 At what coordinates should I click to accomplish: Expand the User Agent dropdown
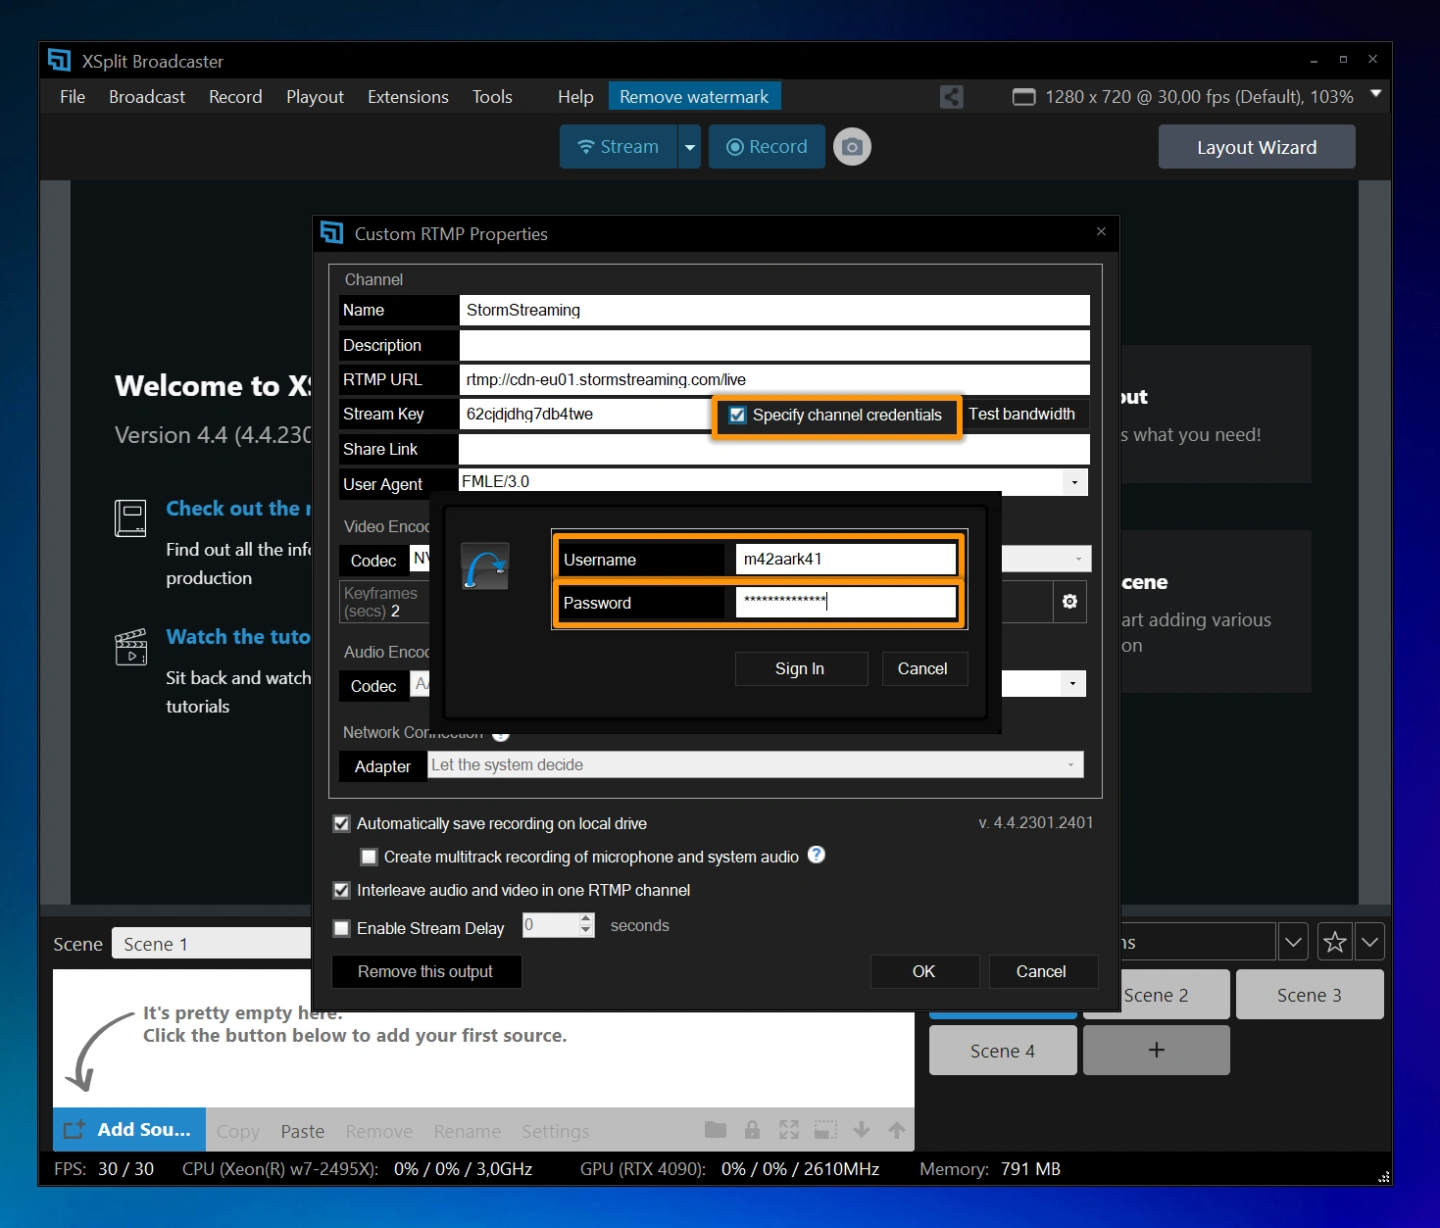pos(1074,482)
